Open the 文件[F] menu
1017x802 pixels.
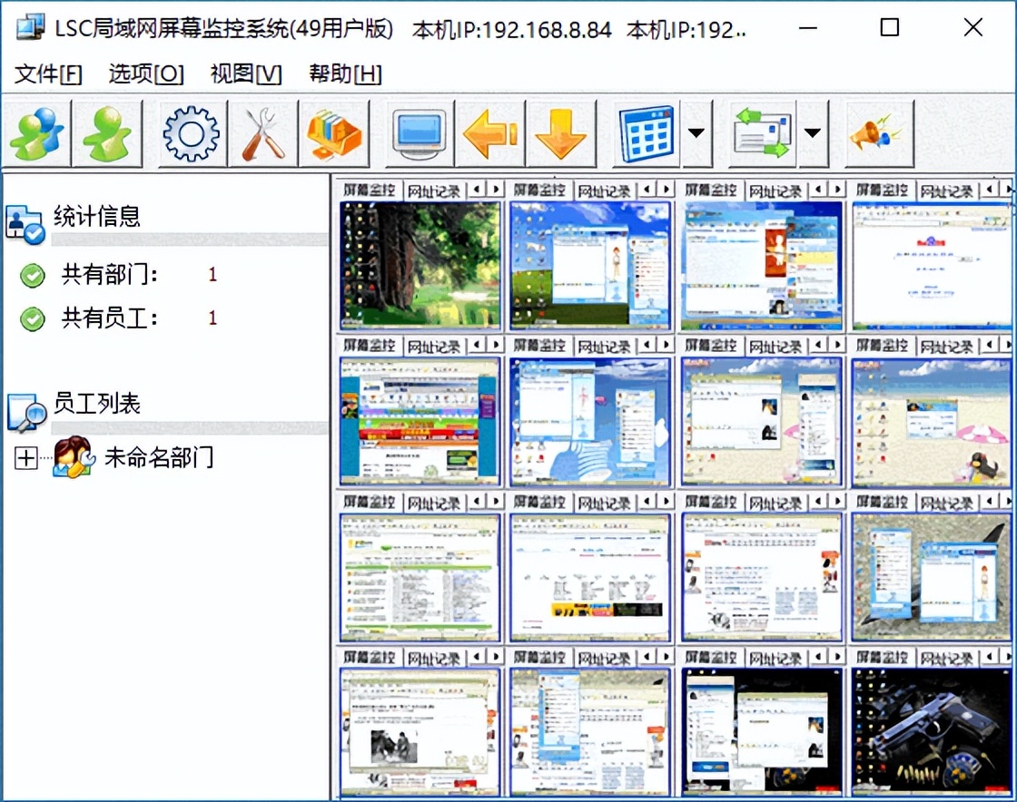(48, 74)
